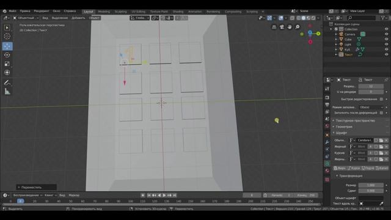The width and height of the screenshot is (391, 220).
Task: Open the Справка menu
Action: 70,11
